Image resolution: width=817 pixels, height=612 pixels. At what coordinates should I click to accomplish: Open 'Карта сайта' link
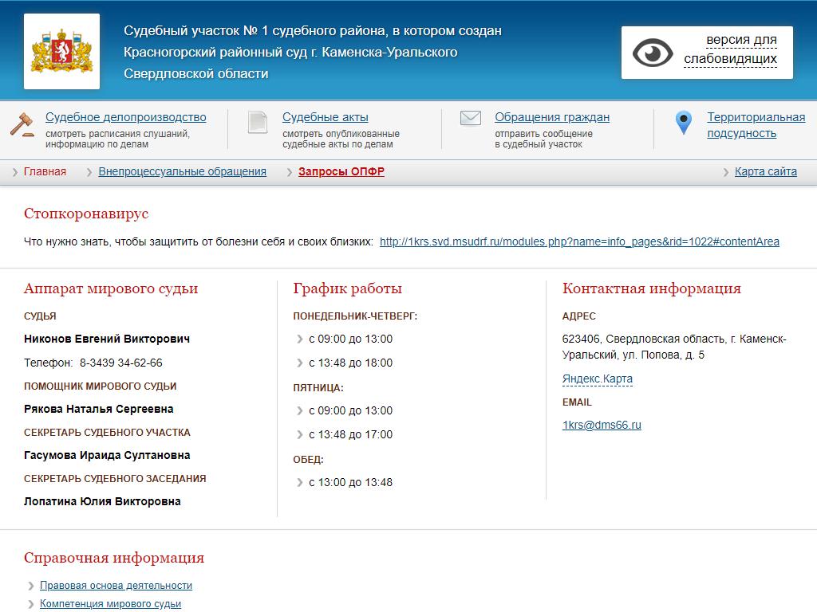coord(765,171)
